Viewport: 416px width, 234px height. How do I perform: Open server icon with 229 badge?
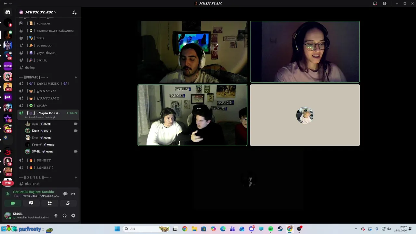(x=8, y=128)
